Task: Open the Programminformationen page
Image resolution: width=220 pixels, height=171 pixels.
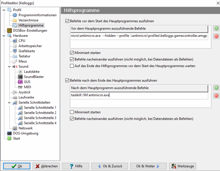Action: point(37,15)
